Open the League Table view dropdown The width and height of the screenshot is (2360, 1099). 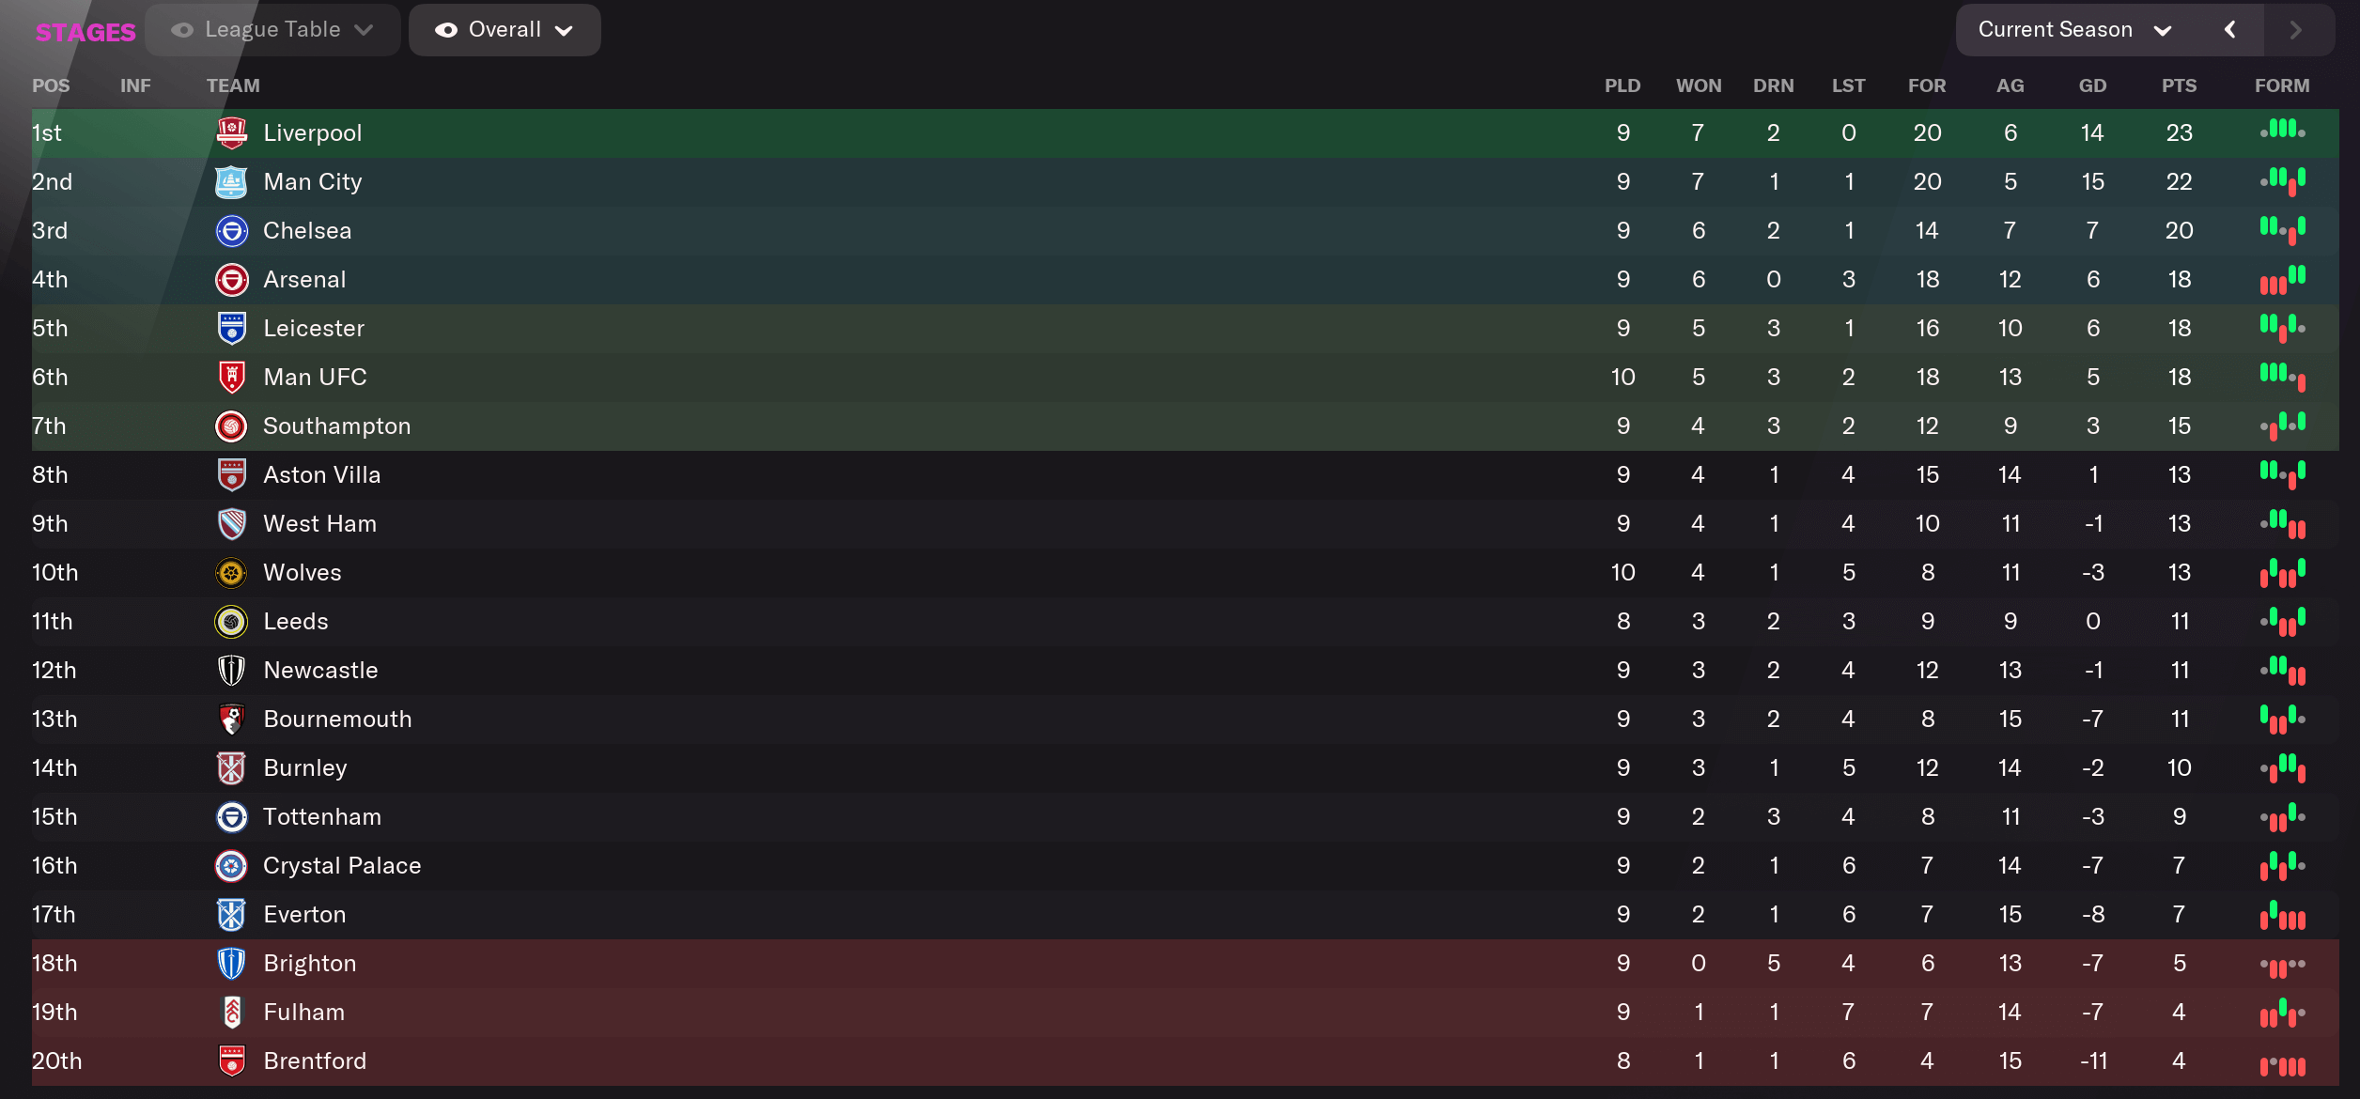272,29
